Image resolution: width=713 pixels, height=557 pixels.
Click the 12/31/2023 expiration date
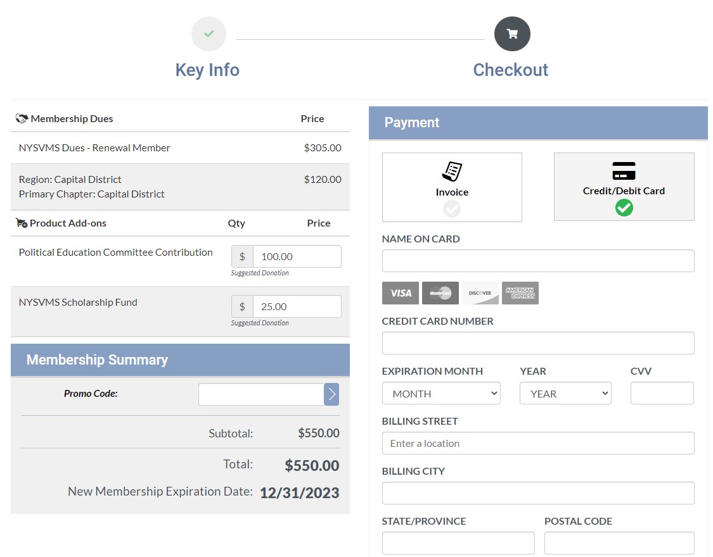299,492
